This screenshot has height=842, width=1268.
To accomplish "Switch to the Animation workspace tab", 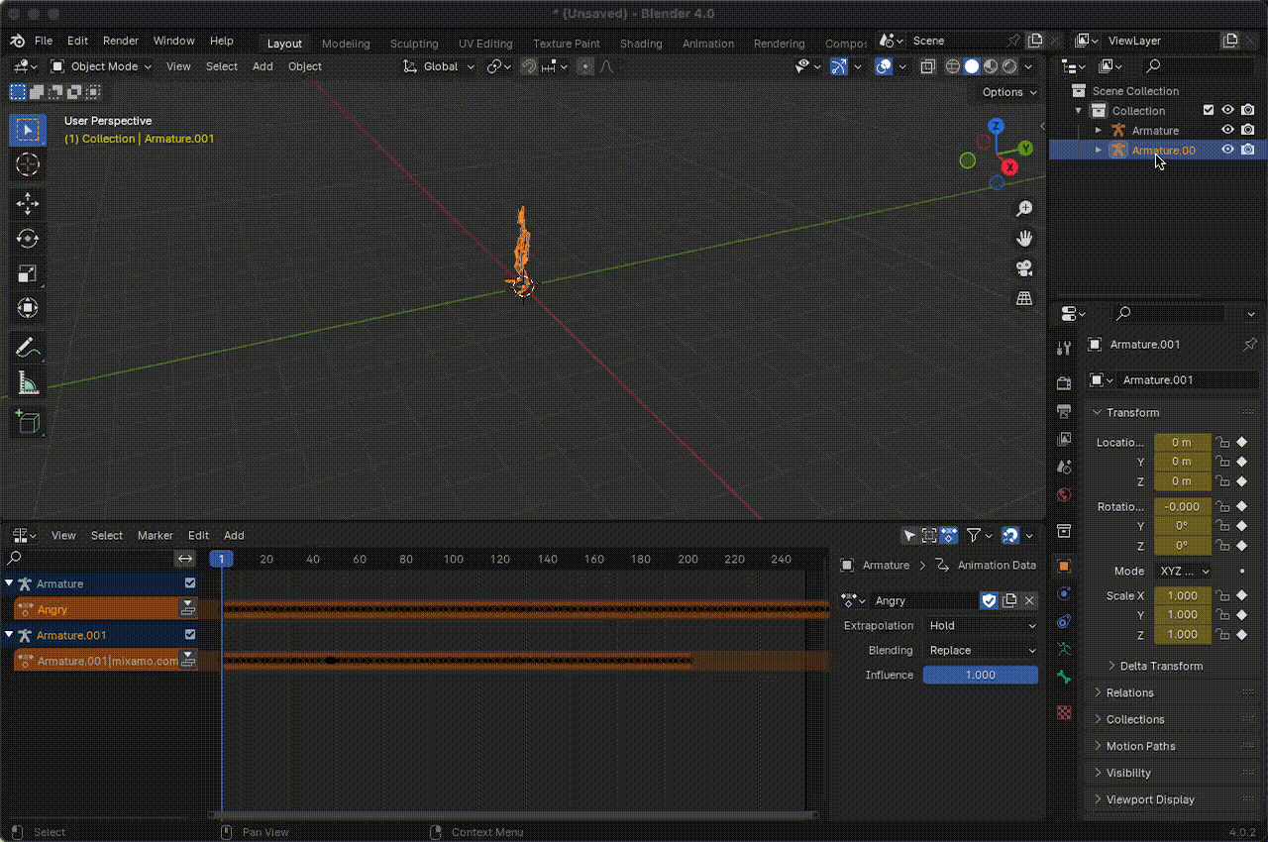I will [707, 44].
